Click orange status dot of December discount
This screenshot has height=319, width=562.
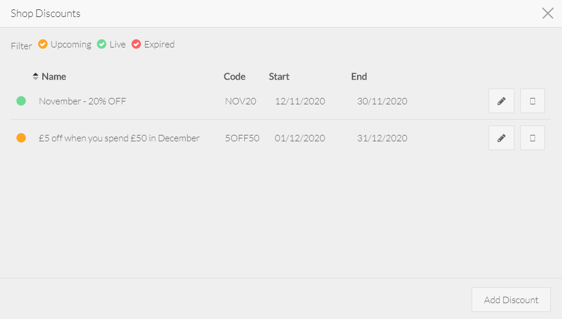21,138
